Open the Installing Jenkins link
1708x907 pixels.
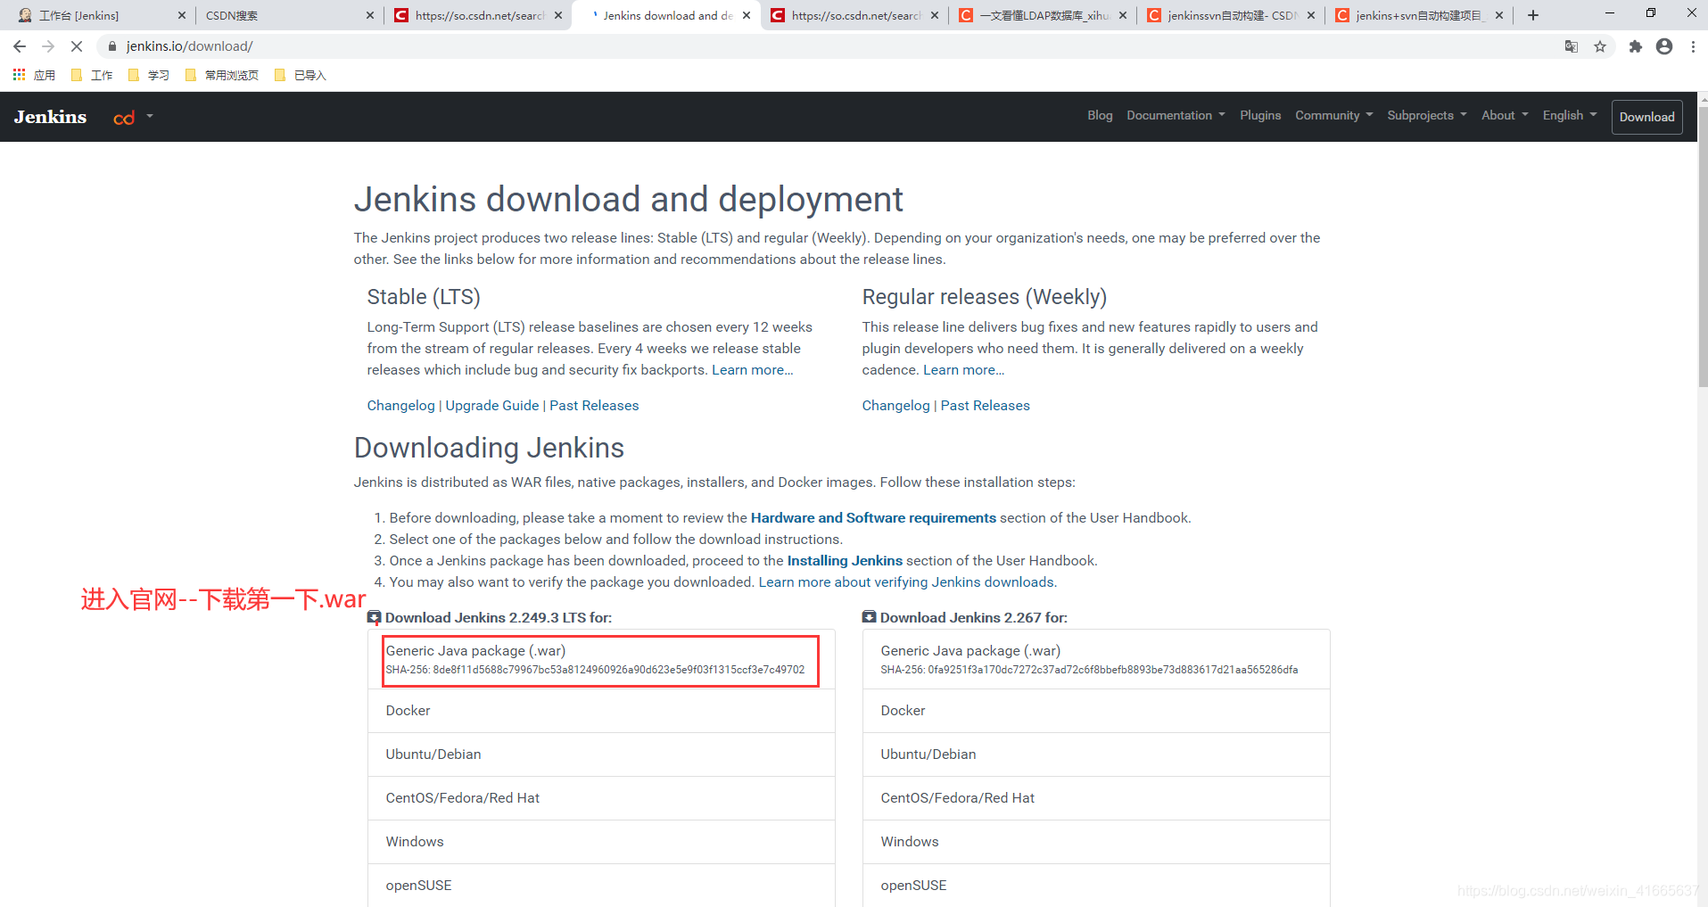pyautogui.click(x=845, y=561)
